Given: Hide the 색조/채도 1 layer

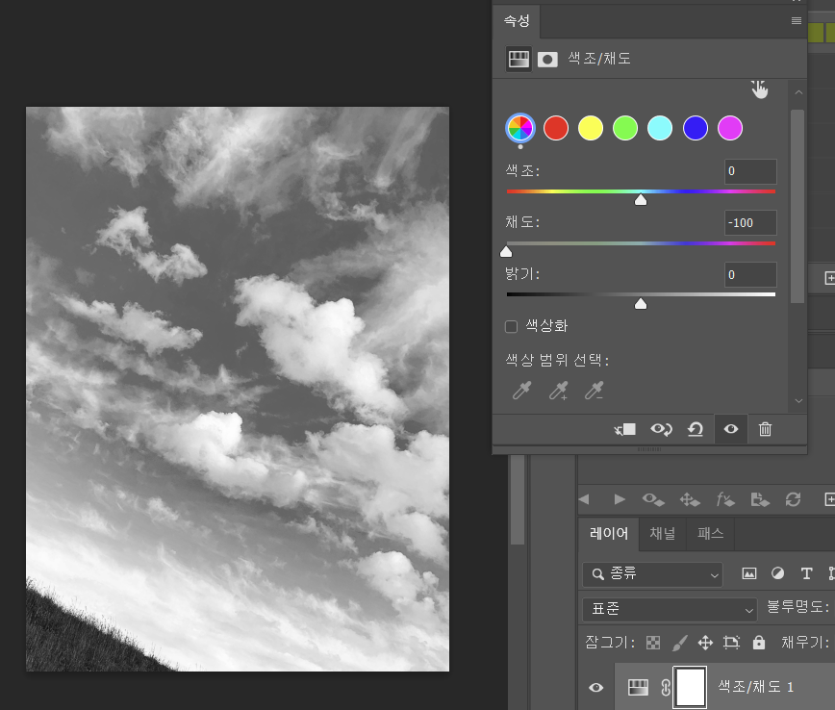Looking at the screenshot, I should [596, 687].
